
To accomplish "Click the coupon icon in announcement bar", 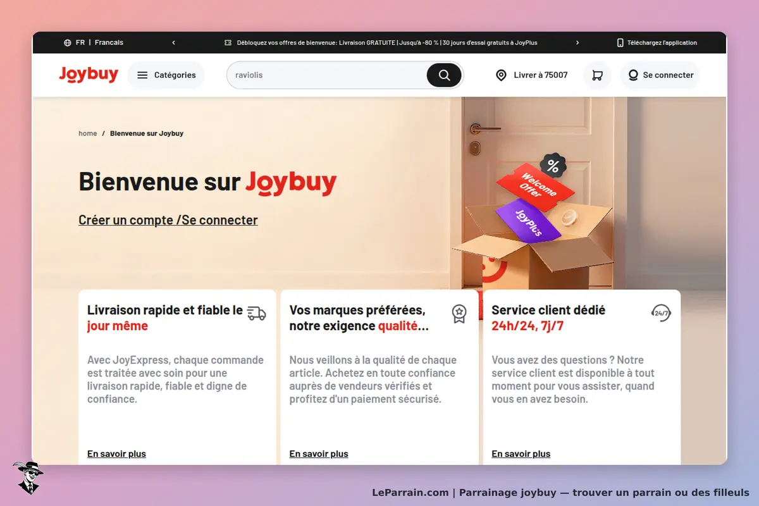I will click(228, 43).
